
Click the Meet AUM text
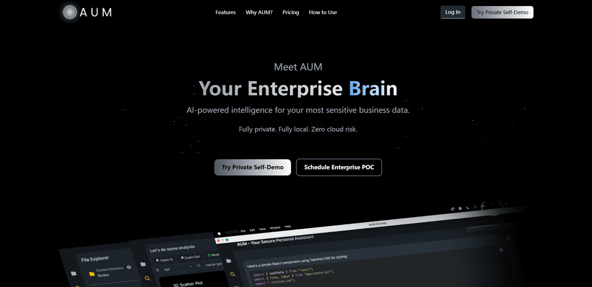pyautogui.click(x=298, y=67)
